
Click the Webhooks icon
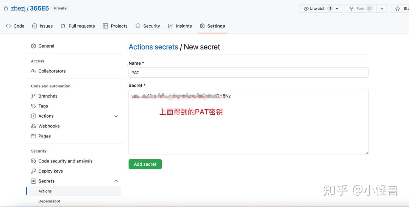click(33, 126)
